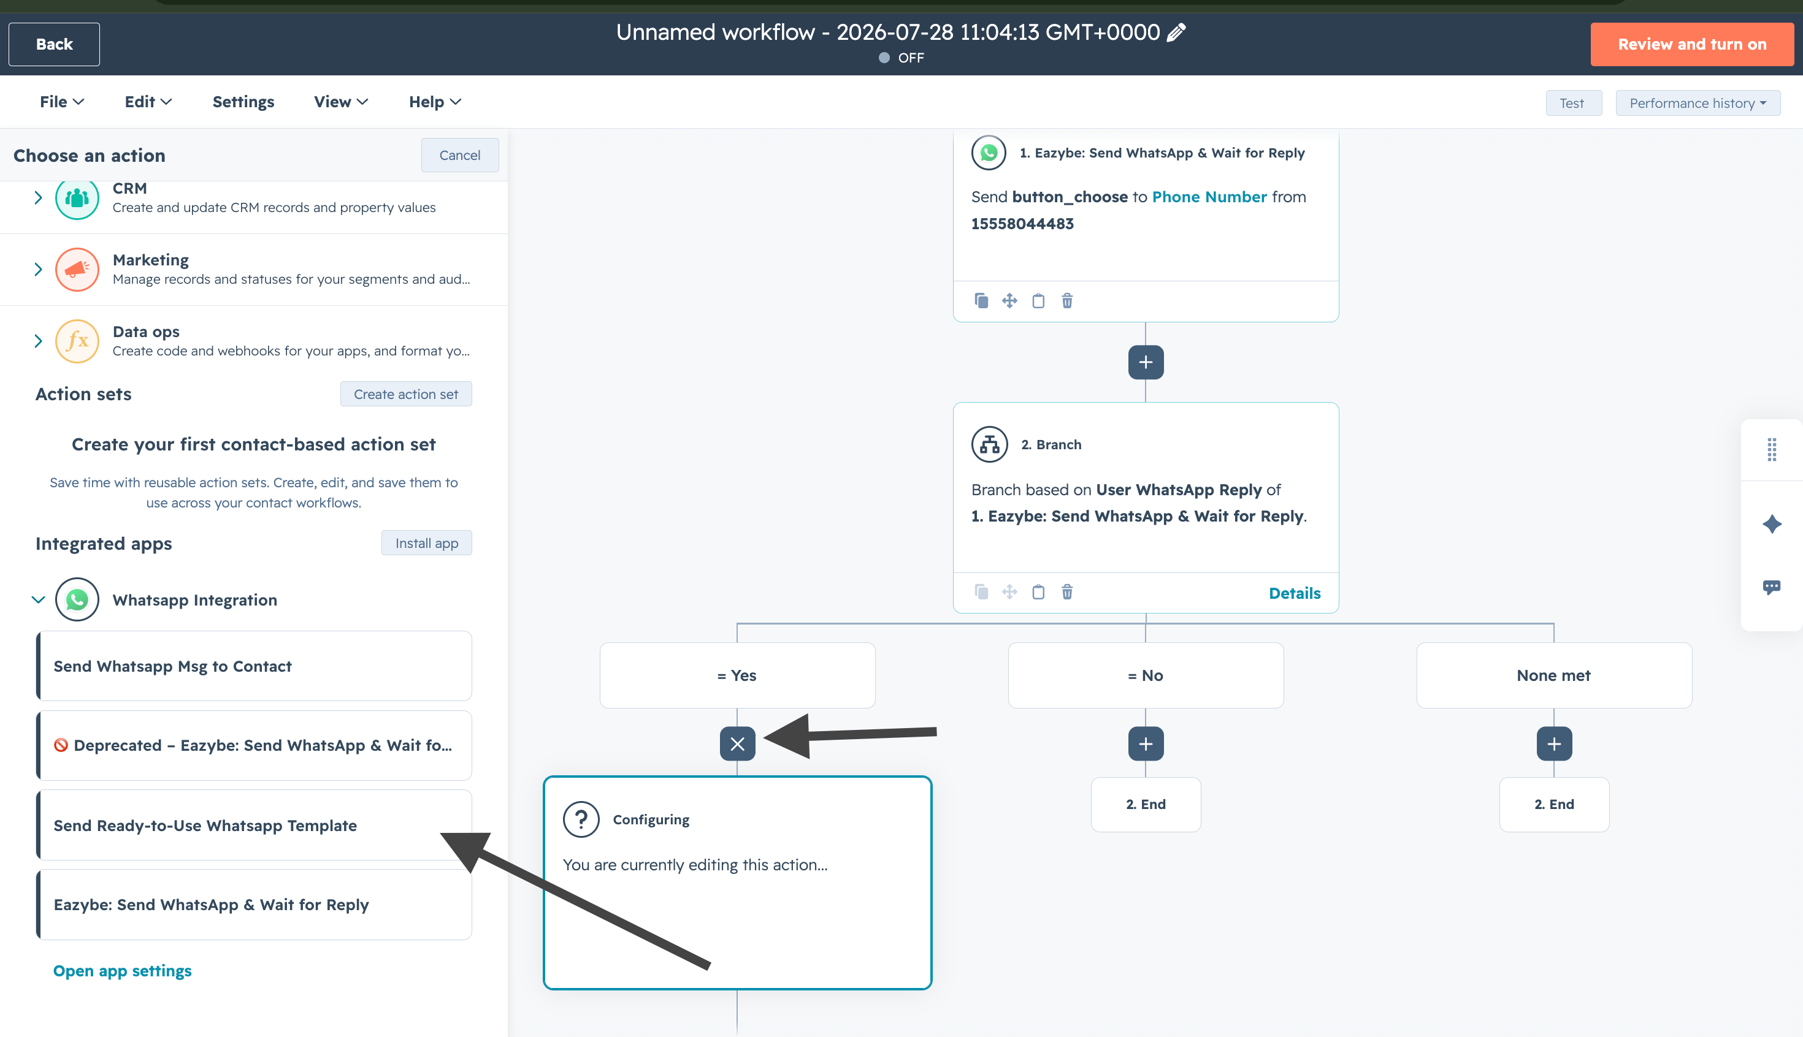This screenshot has height=1037, width=1803.
Task: Expand the CRM action category
Action: point(38,198)
